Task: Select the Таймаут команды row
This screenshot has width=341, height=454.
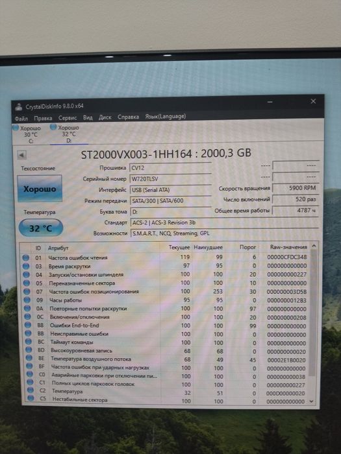Action: [166, 342]
